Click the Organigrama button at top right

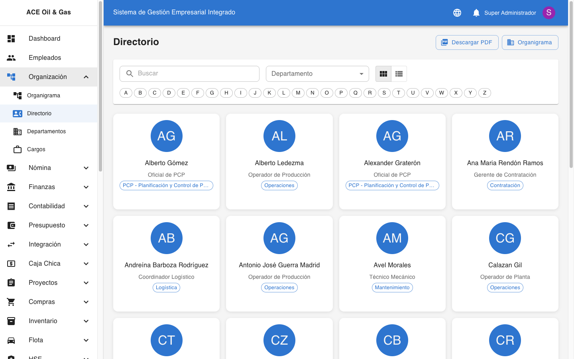(x=530, y=43)
